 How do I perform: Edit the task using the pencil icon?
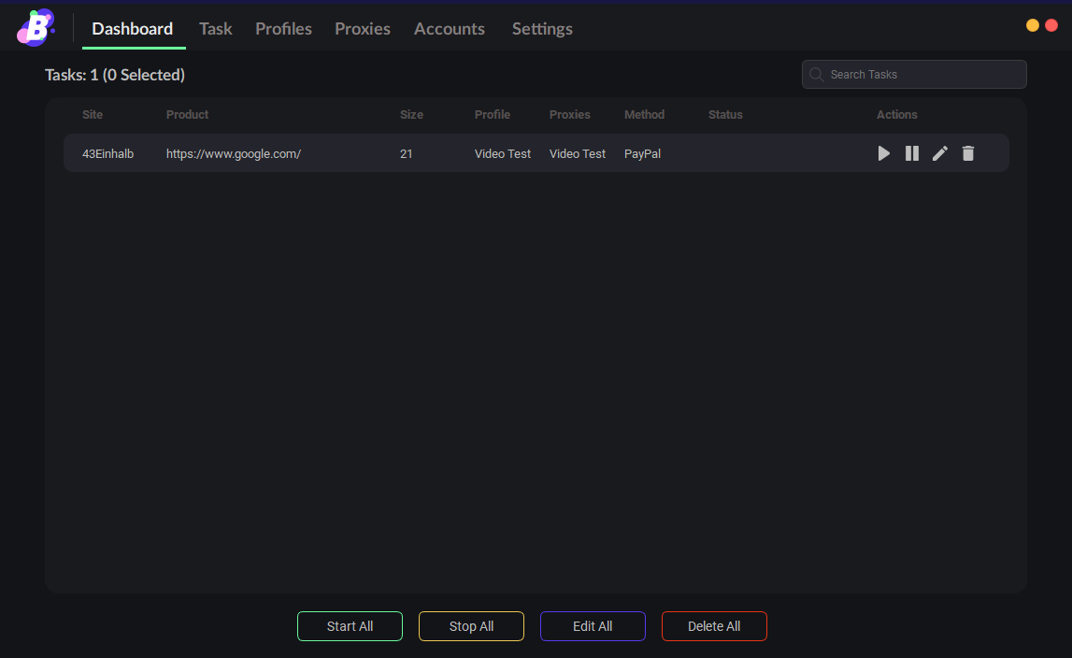(x=940, y=153)
